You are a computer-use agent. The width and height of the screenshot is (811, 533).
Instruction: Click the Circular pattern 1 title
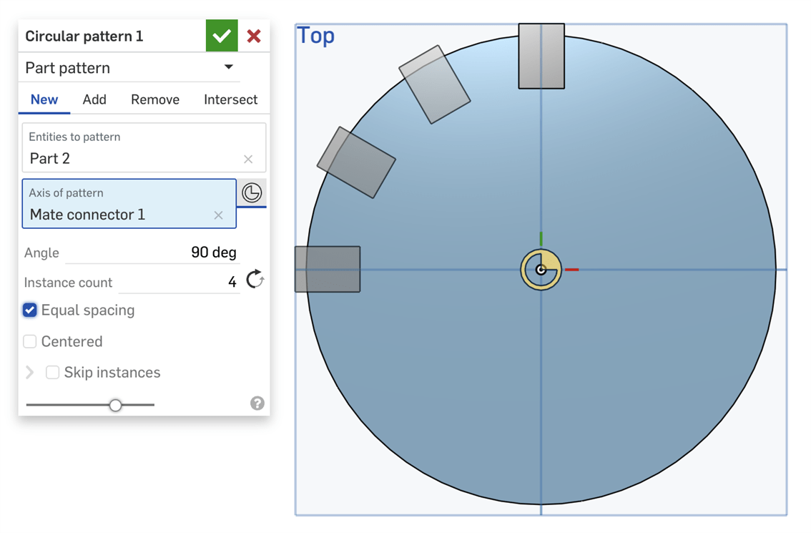(x=84, y=36)
